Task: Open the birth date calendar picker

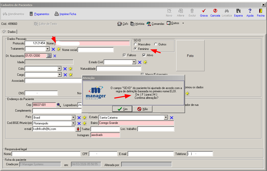Action: click(x=49, y=56)
